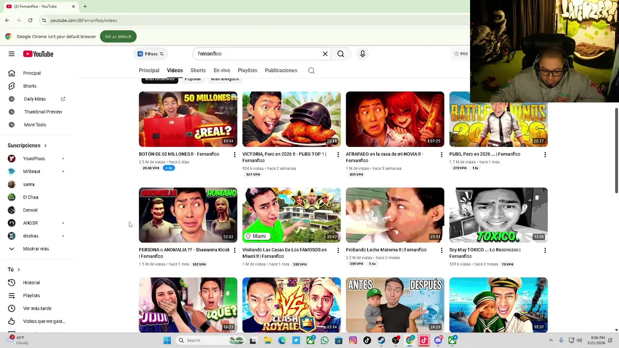Open Historial icon in the Tú section
Screen dimensions: 619x348
click(12, 283)
